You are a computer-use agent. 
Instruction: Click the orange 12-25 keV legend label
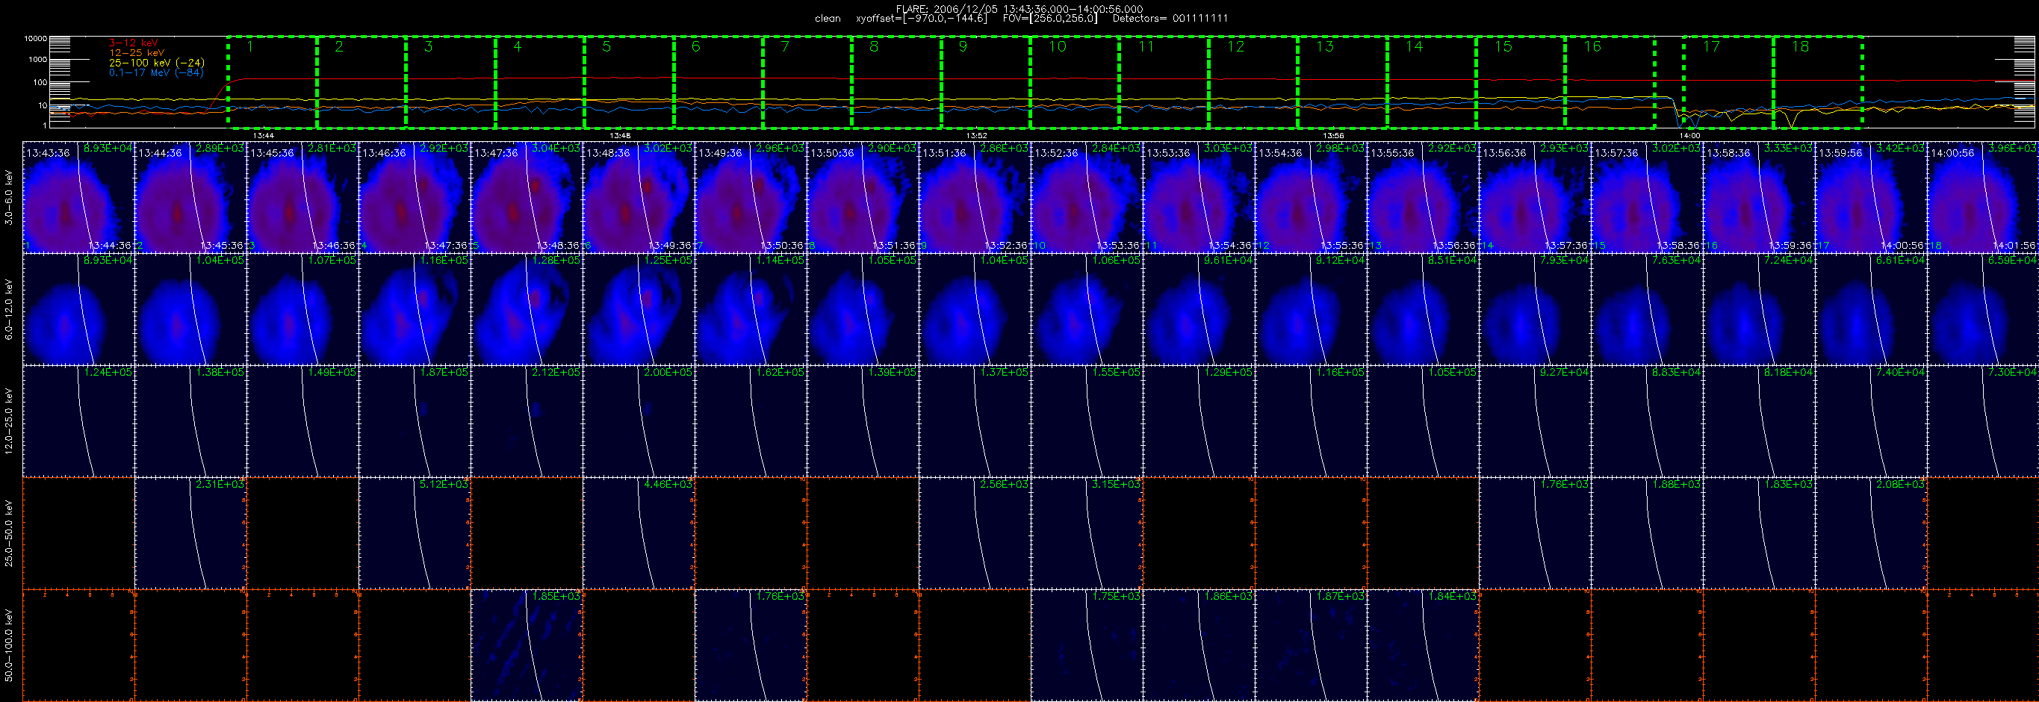(x=136, y=52)
